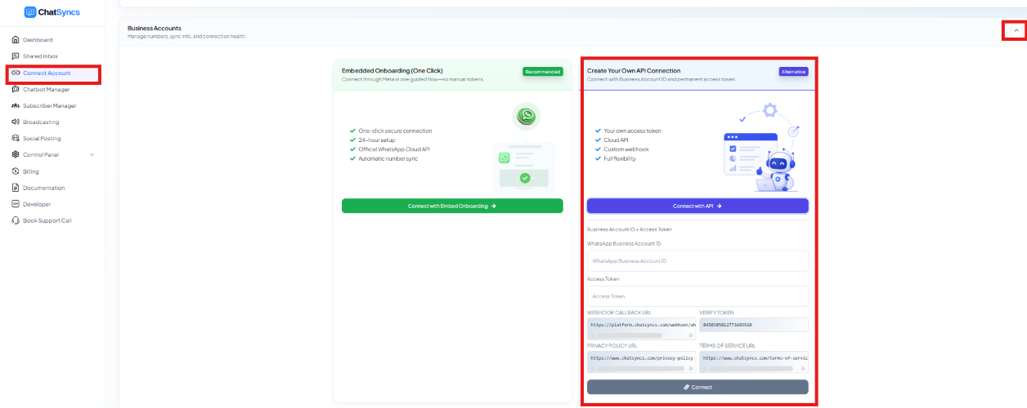The image size is (1027, 408).
Task: Click "Embedded Onboarding (One Click)" heading
Action: [392, 71]
